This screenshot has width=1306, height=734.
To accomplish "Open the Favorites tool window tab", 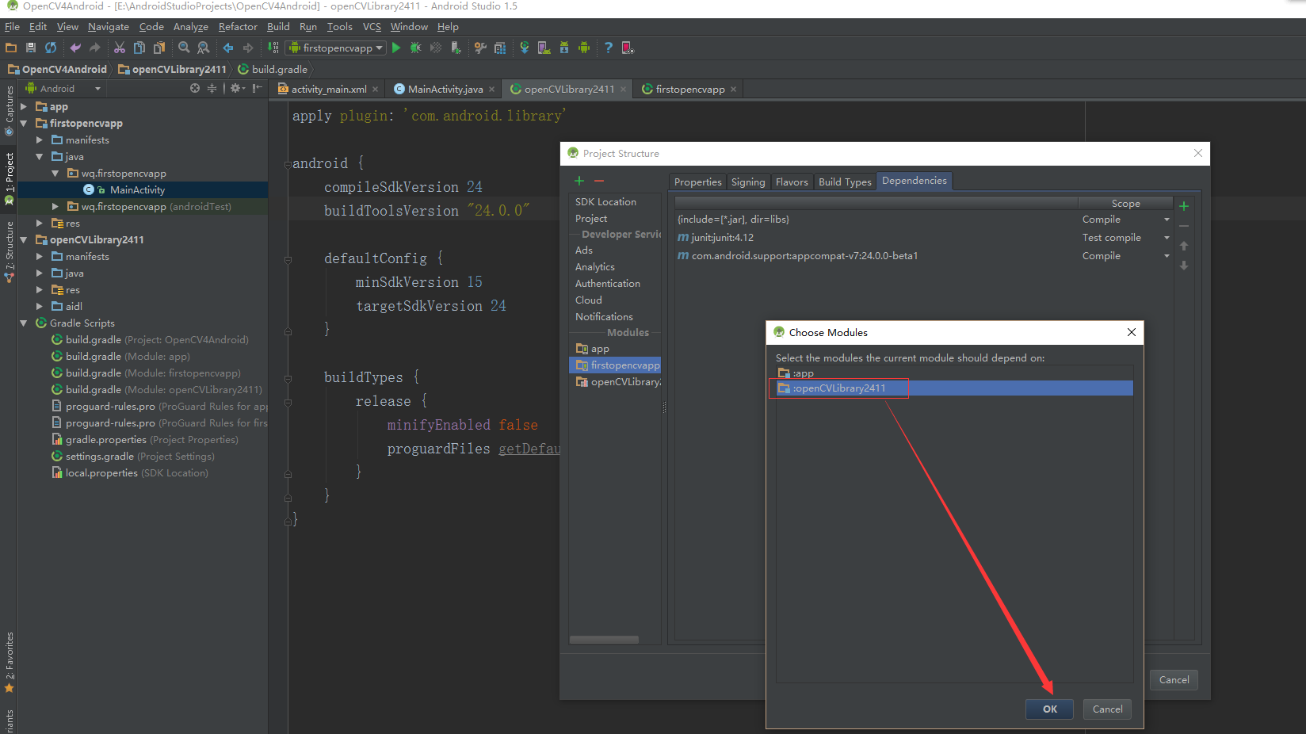I will (x=9, y=663).
